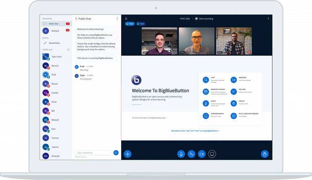Viewport: 312px width, 180px height.
Task: Select user Ricard in the users list
Action: point(57,84)
